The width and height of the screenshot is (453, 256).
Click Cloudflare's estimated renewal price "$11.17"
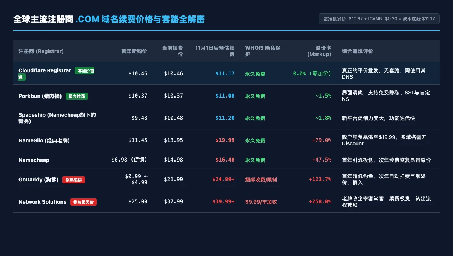[x=225, y=73]
